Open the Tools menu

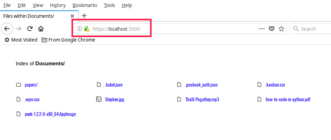109,5
